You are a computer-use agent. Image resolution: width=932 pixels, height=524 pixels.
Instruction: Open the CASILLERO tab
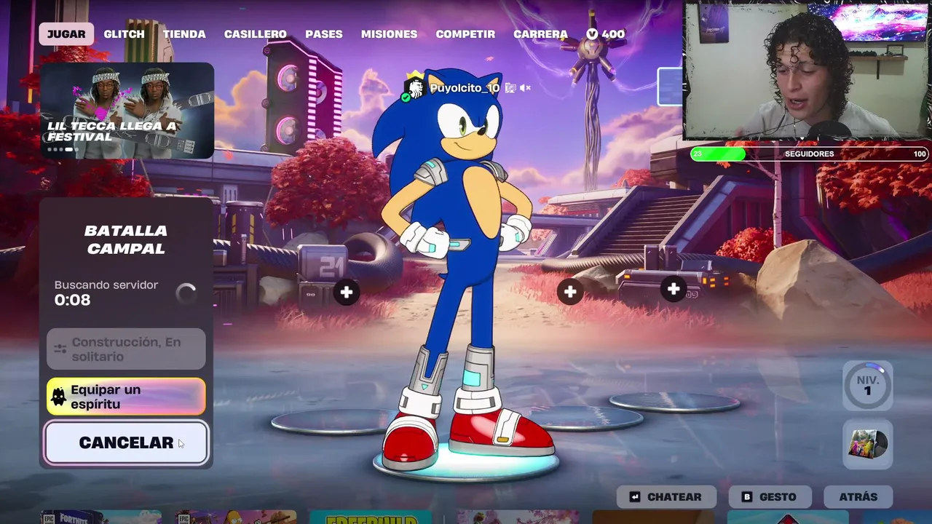256,33
